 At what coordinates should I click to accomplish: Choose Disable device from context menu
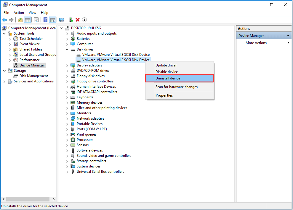[180, 72]
